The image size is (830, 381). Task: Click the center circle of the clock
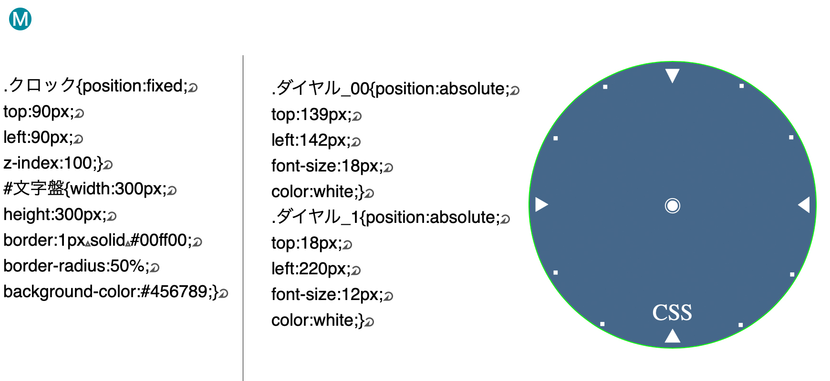673,205
